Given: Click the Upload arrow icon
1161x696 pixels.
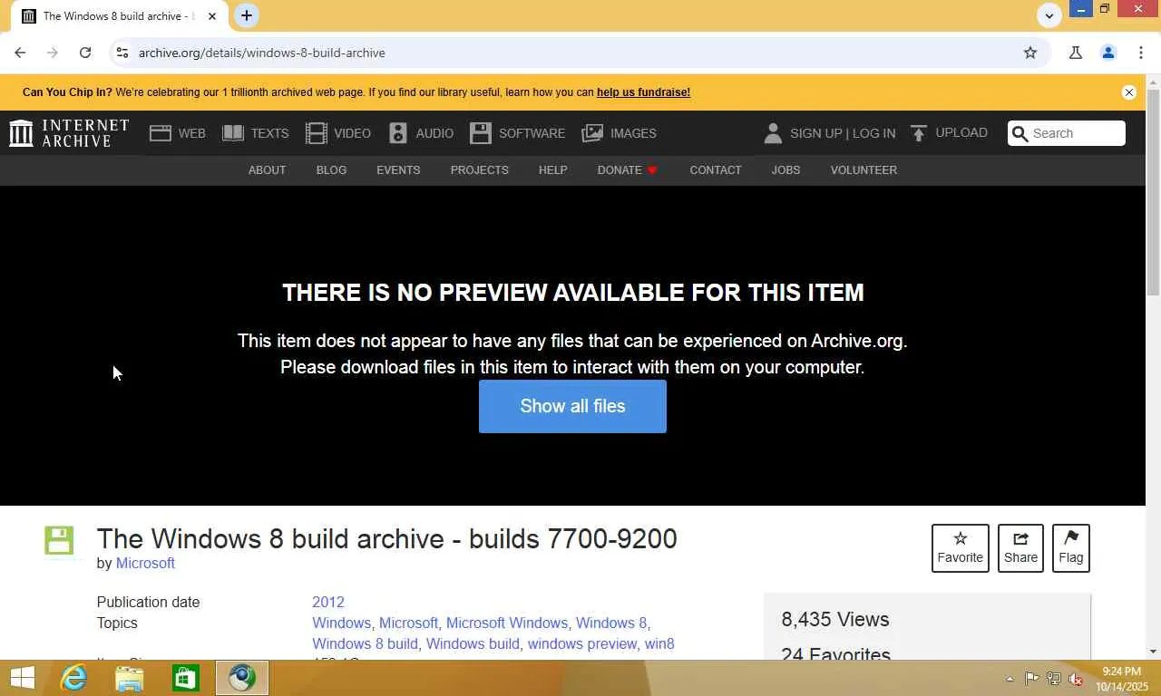Looking at the screenshot, I should [x=919, y=133].
